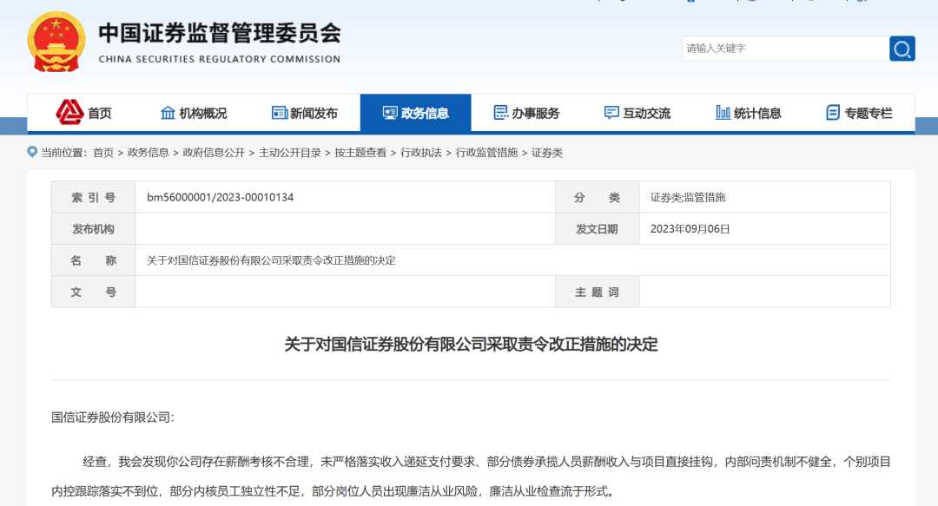Click the document name in the 名称 row
Screen dimensions: 938x506
[271, 260]
